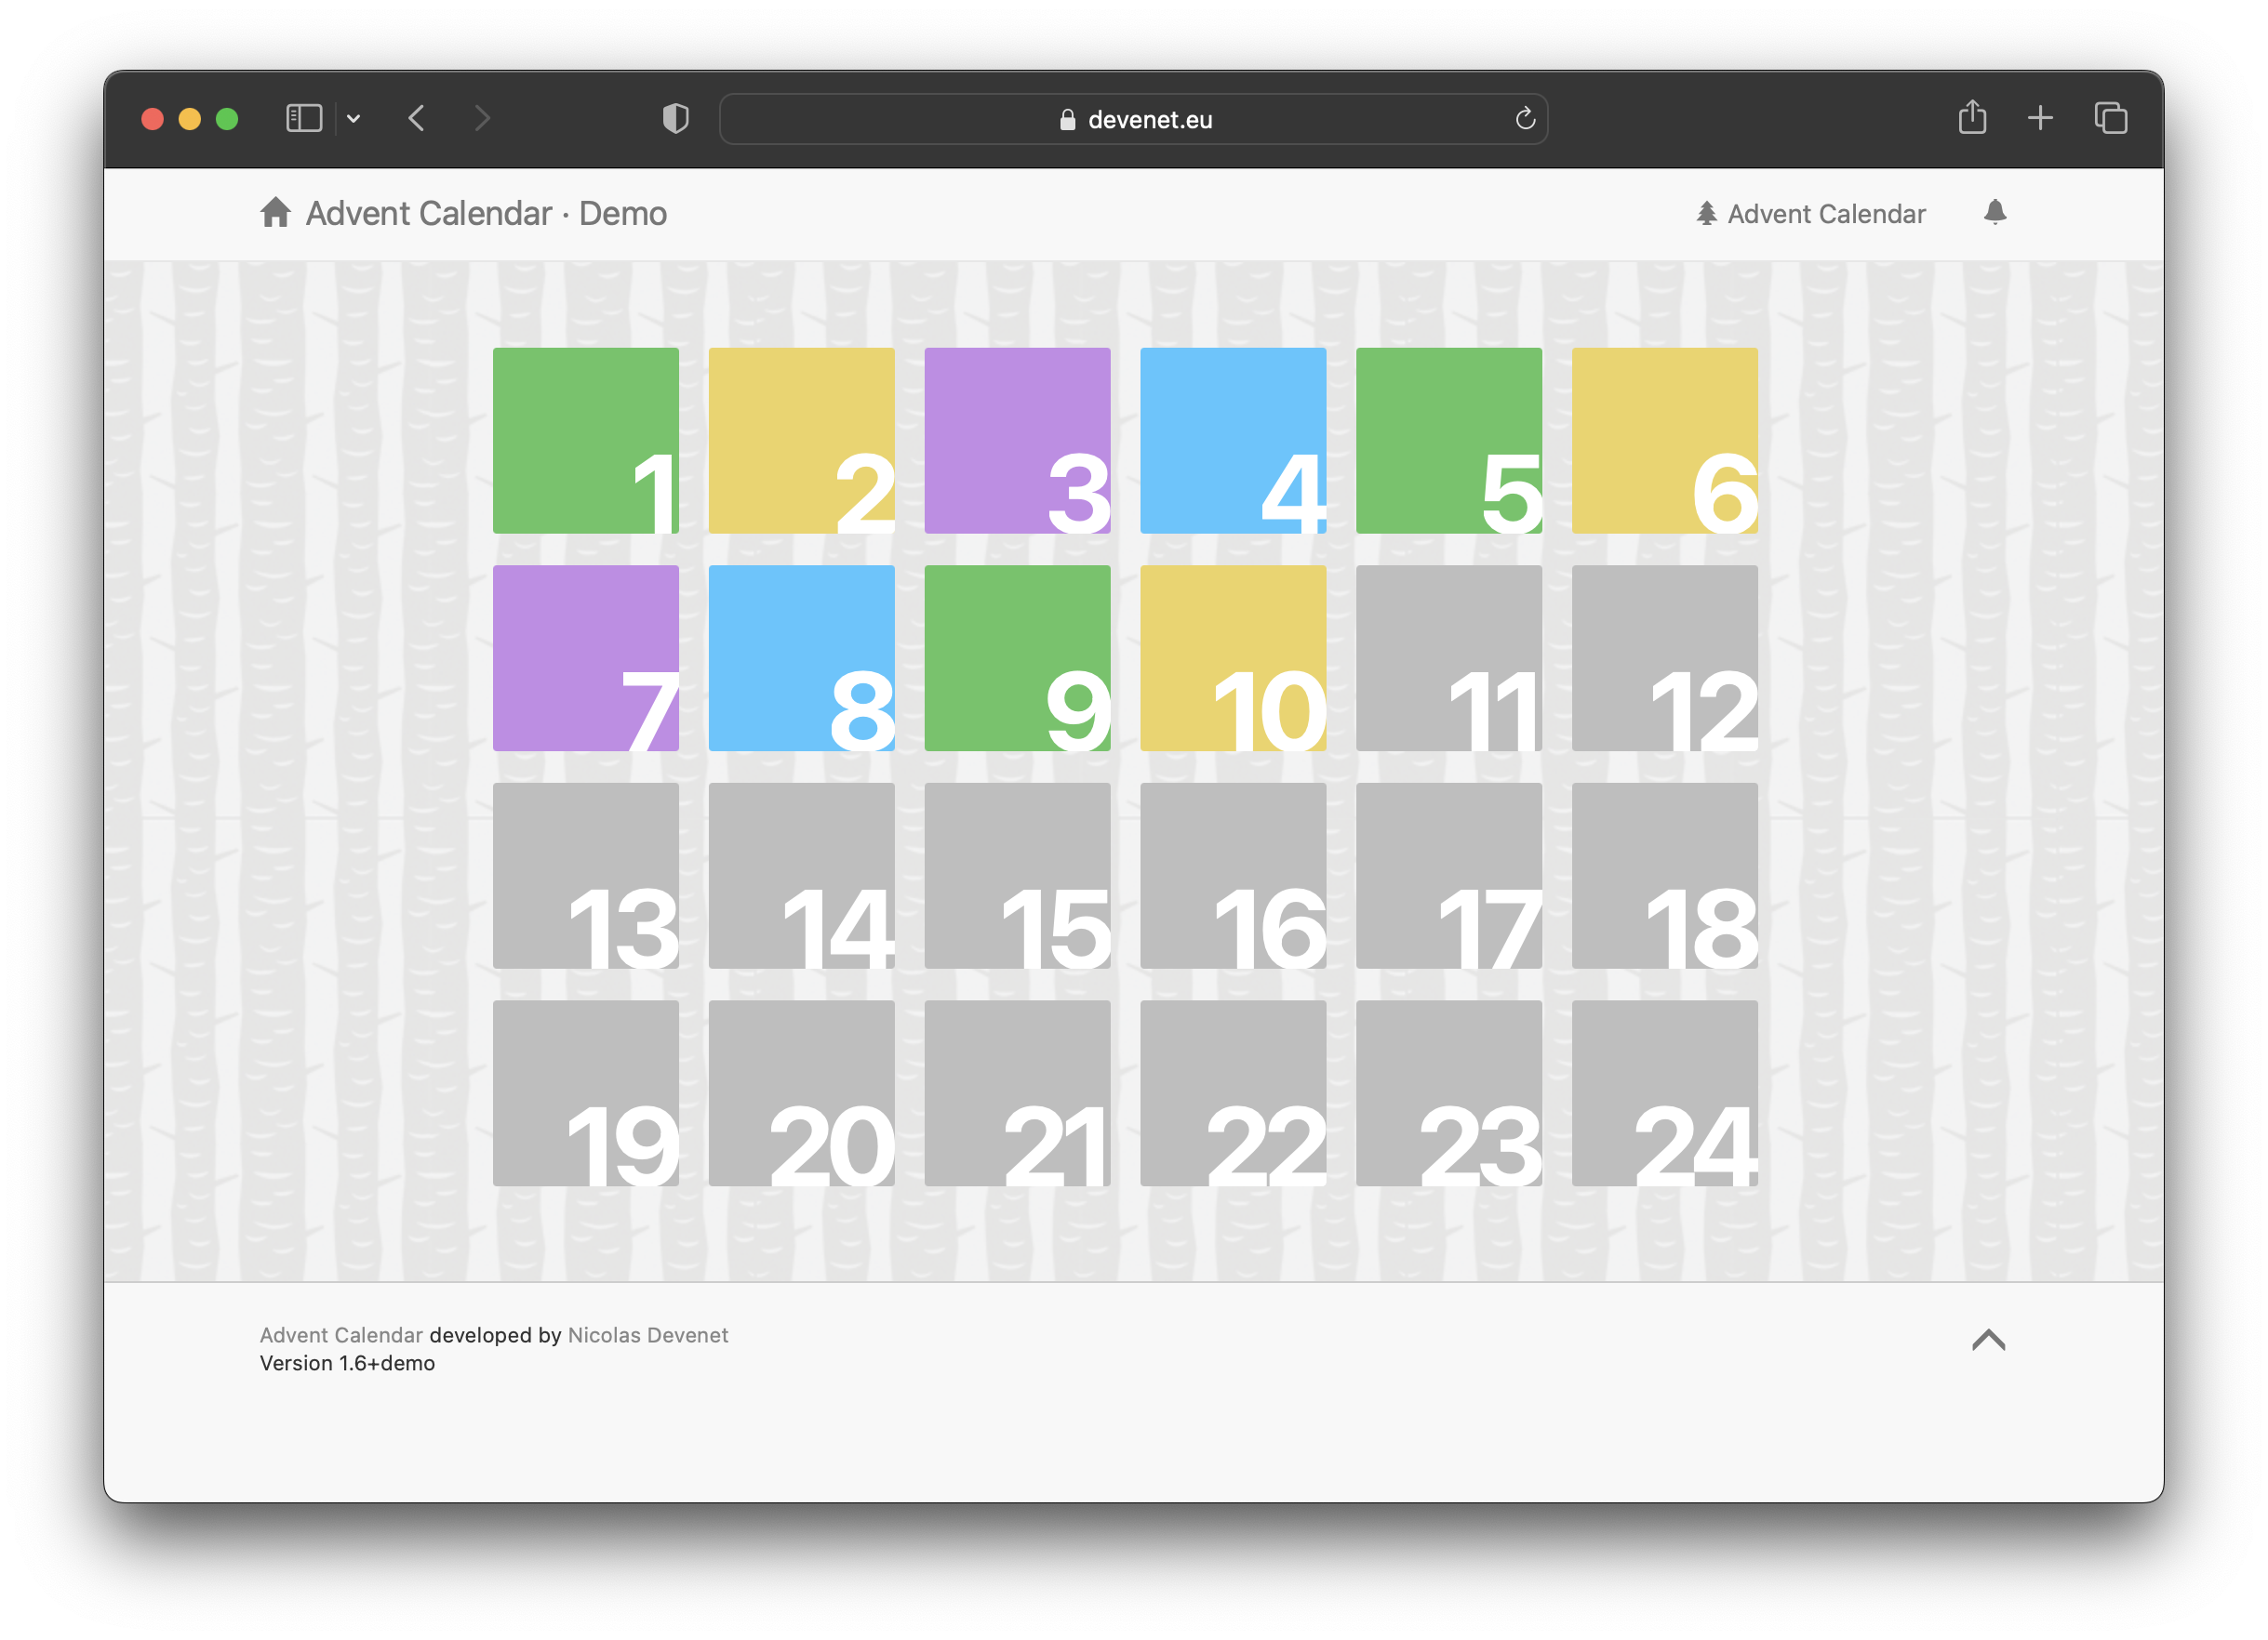Click Safari's privacy shield icon
The width and height of the screenshot is (2268, 1640).
tap(676, 119)
